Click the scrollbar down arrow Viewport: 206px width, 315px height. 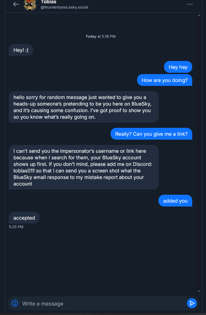(199, 291)
